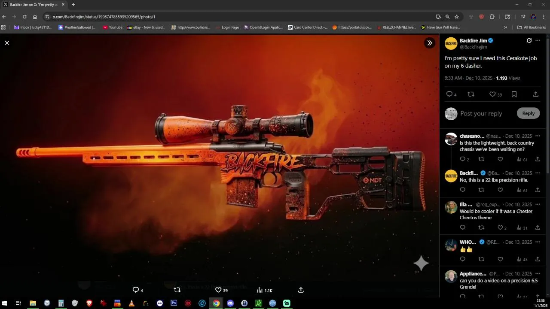Screen dimensions: 550x309
Task: Collapse the sidebar with the double-chevron button
Action: coord(429,42)
